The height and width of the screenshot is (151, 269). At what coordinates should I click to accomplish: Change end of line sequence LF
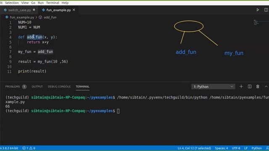click(246, 148)
